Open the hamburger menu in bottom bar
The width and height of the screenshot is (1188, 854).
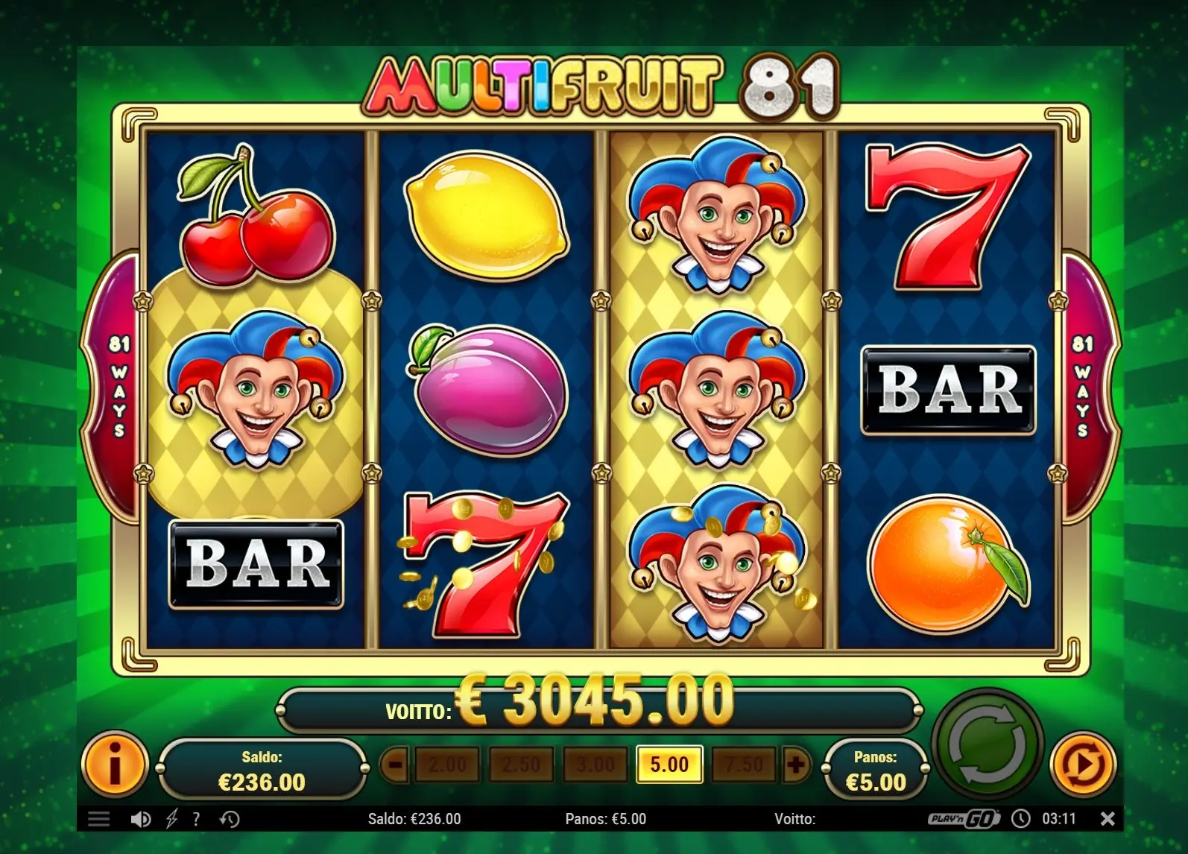pos(99,820)
